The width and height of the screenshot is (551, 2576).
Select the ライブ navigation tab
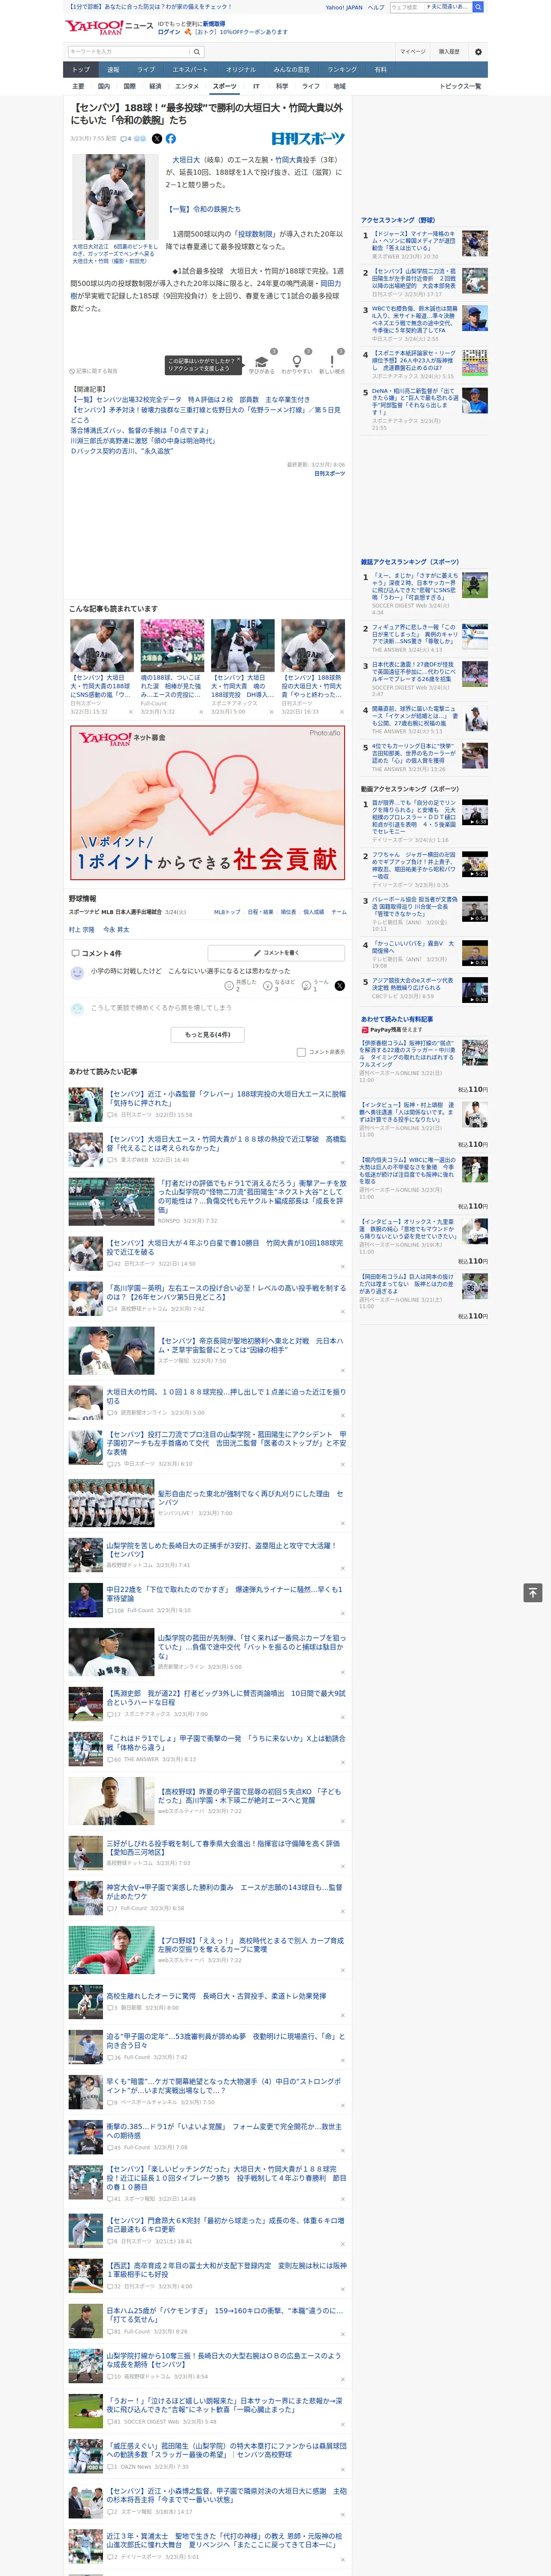(146, 70)
